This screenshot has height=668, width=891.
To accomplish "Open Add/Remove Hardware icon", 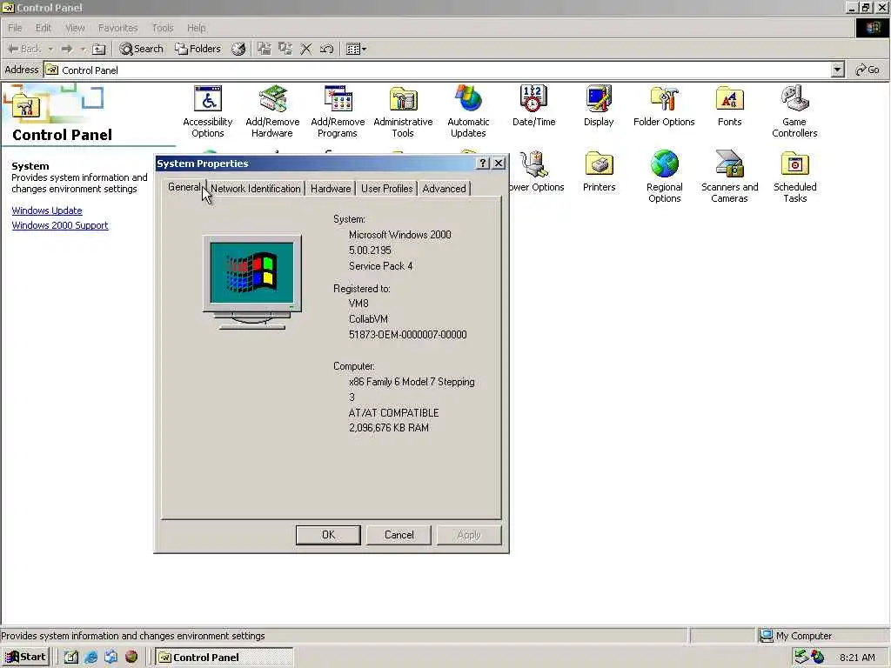I will click(x=272, y=111).
